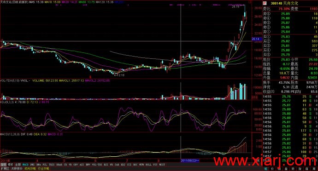The image size is (318, 171).
Task: Choose the VOL-TDX indicator
Action: tap(97, 165)
